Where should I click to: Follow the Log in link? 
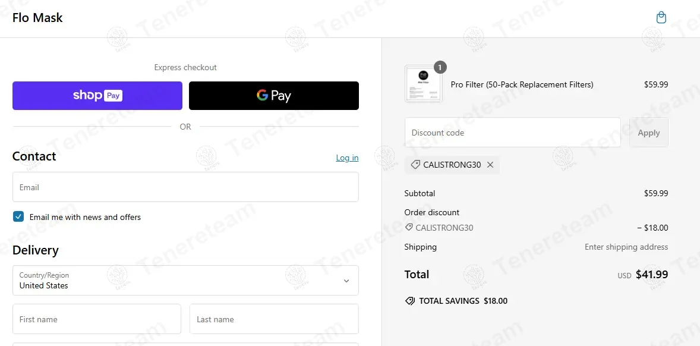click(x=347, y=158)
